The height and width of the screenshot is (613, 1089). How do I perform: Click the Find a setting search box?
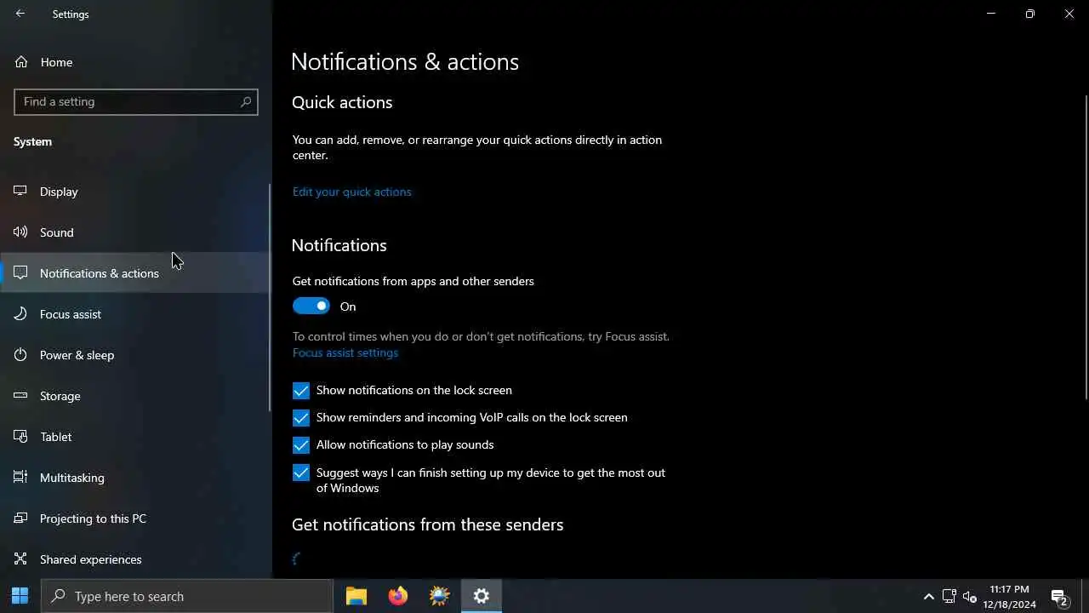[136, 101]
